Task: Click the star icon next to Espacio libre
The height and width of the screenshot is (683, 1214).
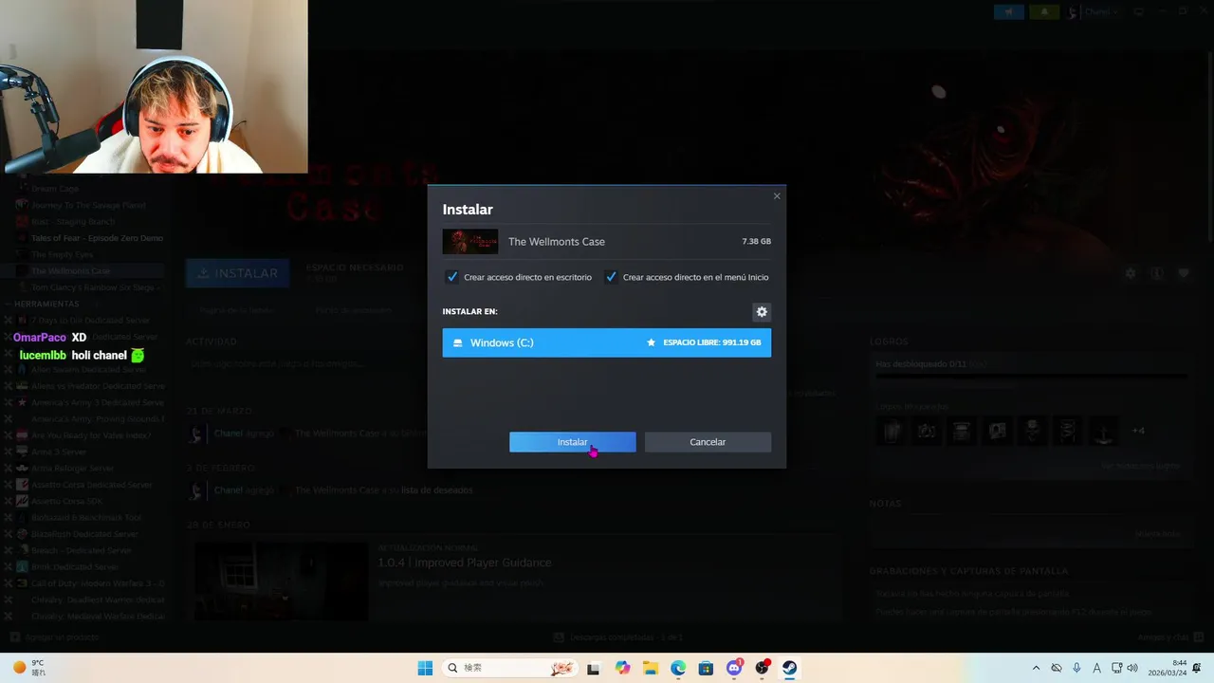Action: [x=651, y=342]
